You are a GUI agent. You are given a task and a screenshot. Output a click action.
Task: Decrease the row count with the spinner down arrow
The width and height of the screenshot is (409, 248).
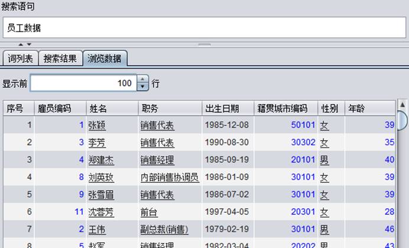tap(142, 87)
